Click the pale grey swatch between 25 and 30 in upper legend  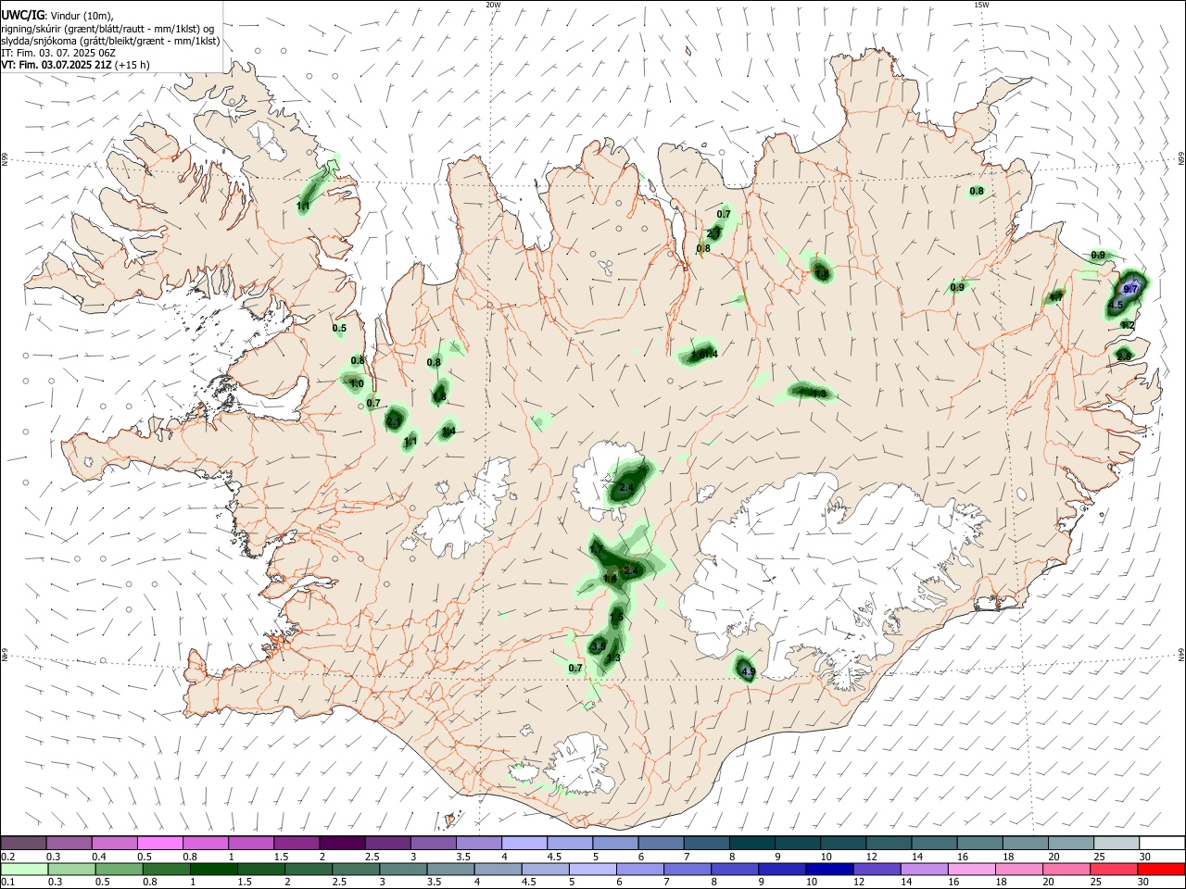coord(1117,843)
